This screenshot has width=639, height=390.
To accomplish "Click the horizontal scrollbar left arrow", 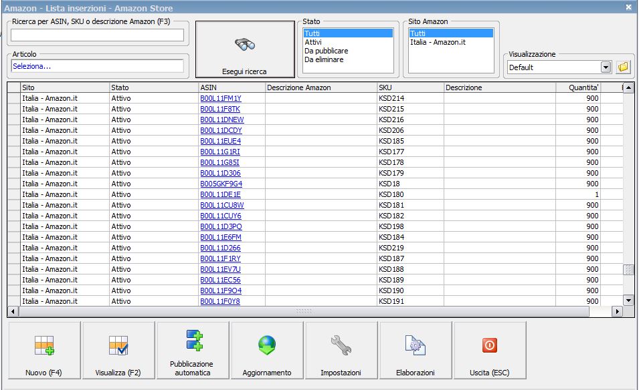I will (x=13, y=311).
